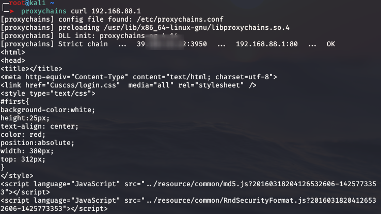Click the meta Content-Type line
The image size is (381, 214).
139,77
